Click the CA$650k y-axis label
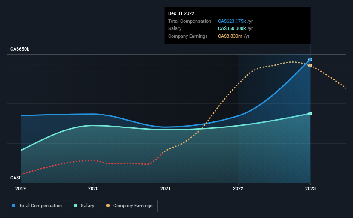This screenshot has width=353, height=218. 20,49
